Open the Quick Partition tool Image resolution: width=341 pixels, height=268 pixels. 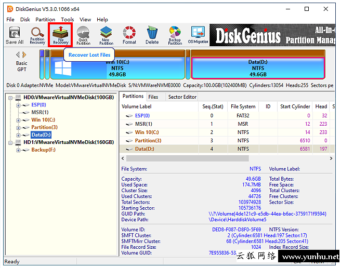pos(83,35)
